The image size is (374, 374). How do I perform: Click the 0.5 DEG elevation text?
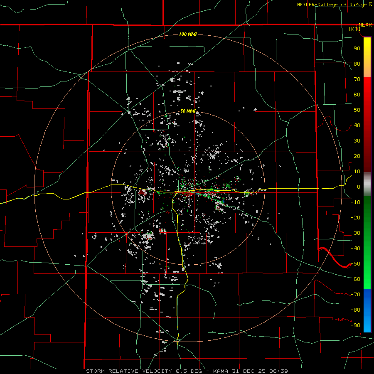point(189,371)
